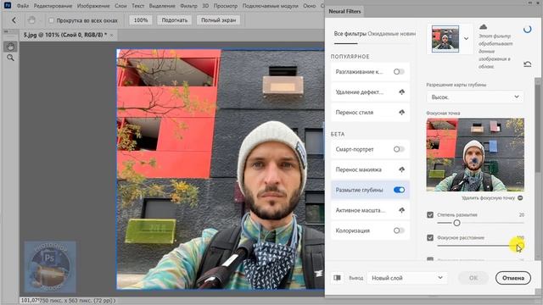Download the Активное масшта... filter via cloud icon

pyautogui.click(x=401, y=210)
